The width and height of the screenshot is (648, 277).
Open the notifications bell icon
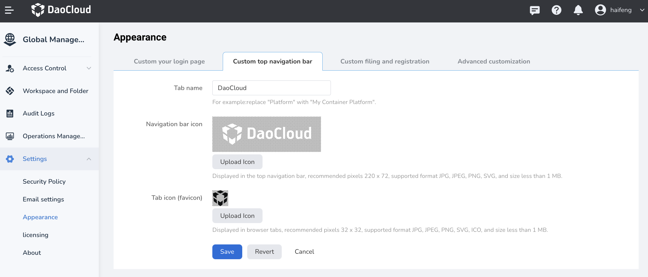[x=578, y=10]
